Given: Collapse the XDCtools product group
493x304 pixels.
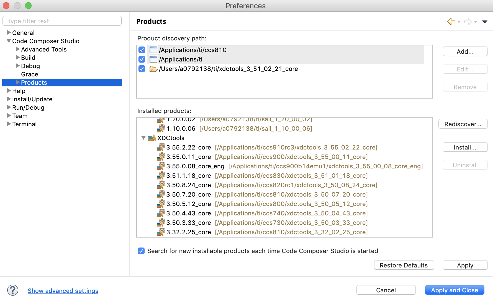Looking at the screenshot, I should pos(143,138).
